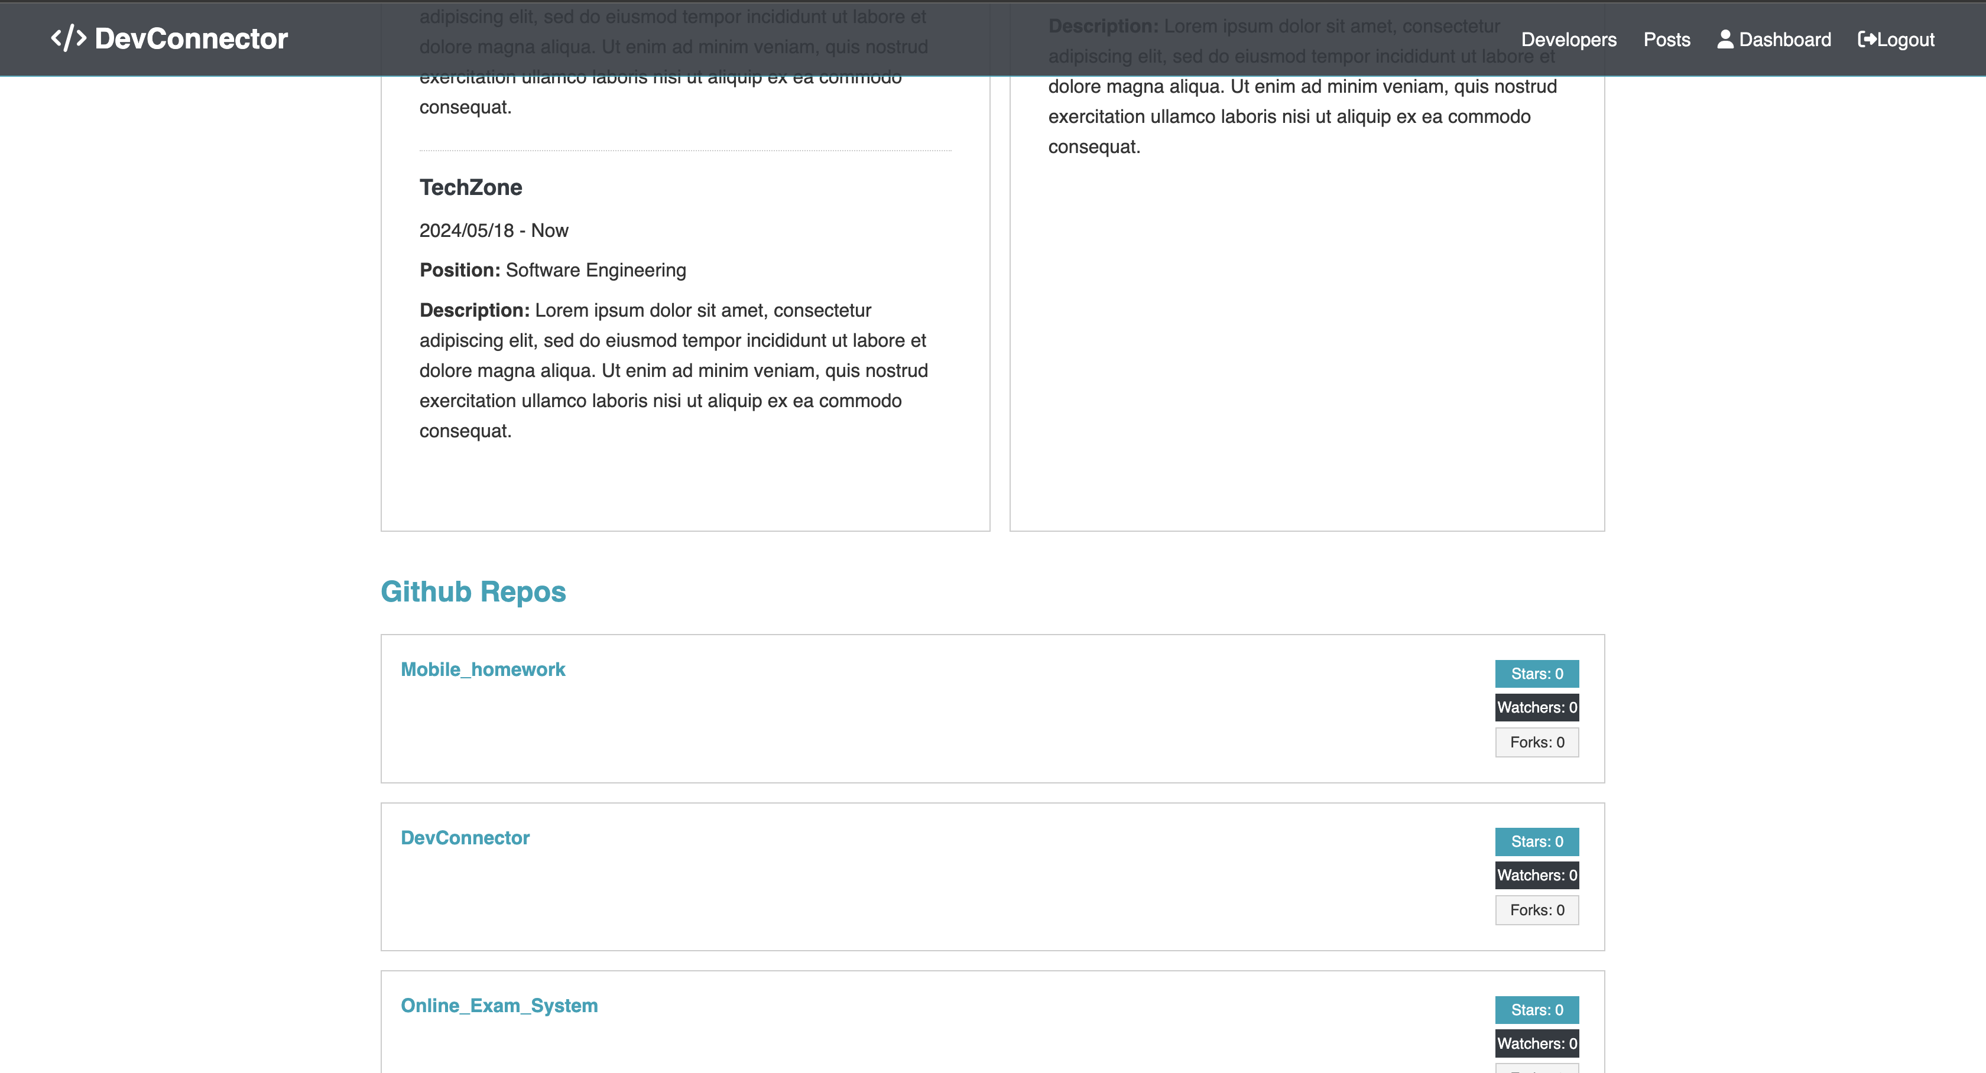This screenshot has height=1073, width=1986.
Task: Click Stars badge for Mobile_homework
Action: [x=1537, y=674]
